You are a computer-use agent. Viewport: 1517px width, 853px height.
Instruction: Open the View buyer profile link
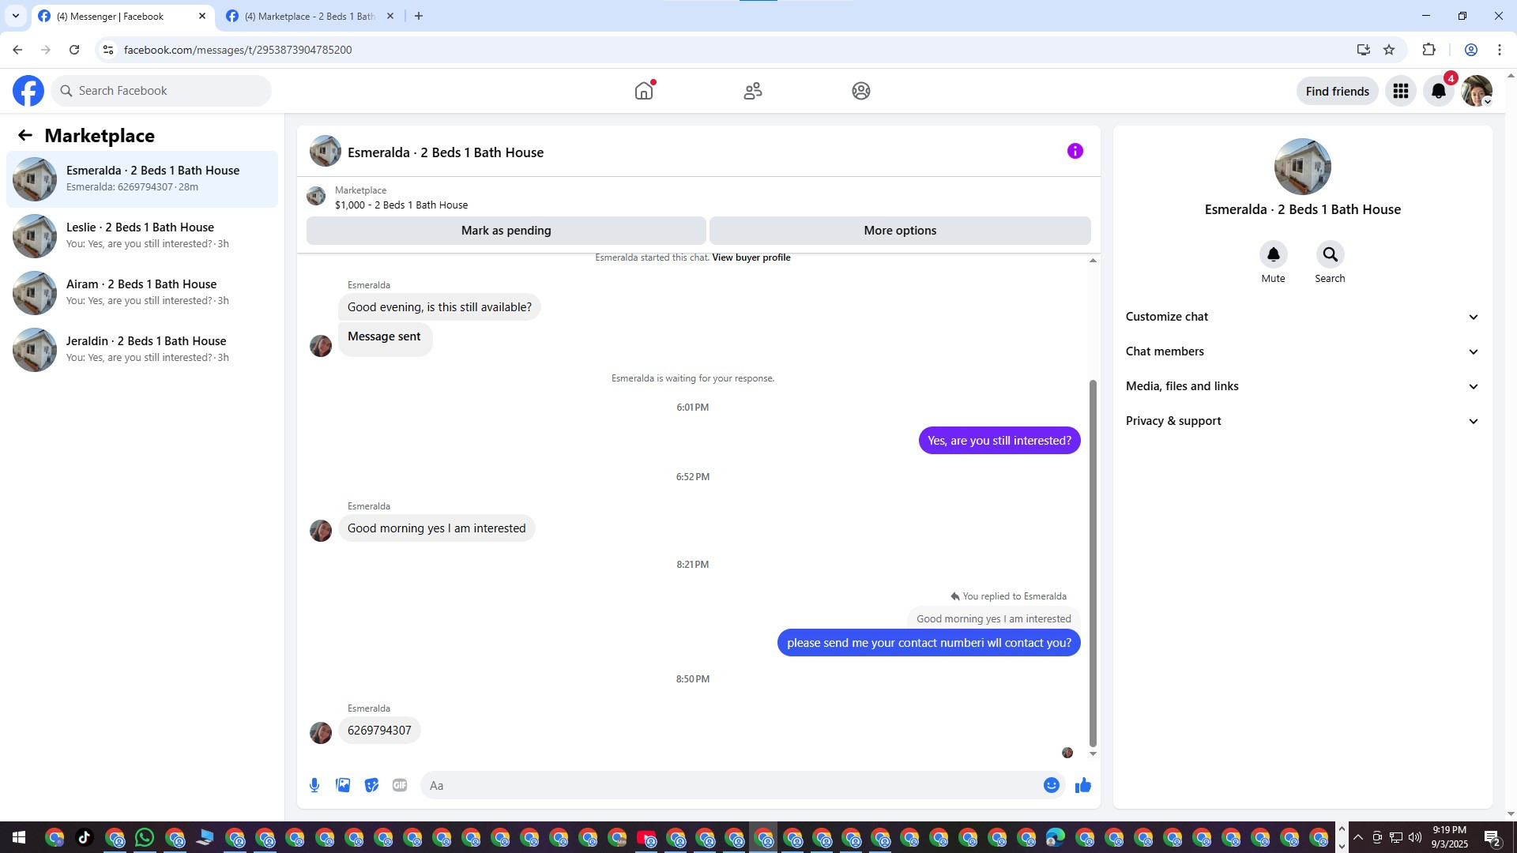pyautogui.click(x=751, y=257)
